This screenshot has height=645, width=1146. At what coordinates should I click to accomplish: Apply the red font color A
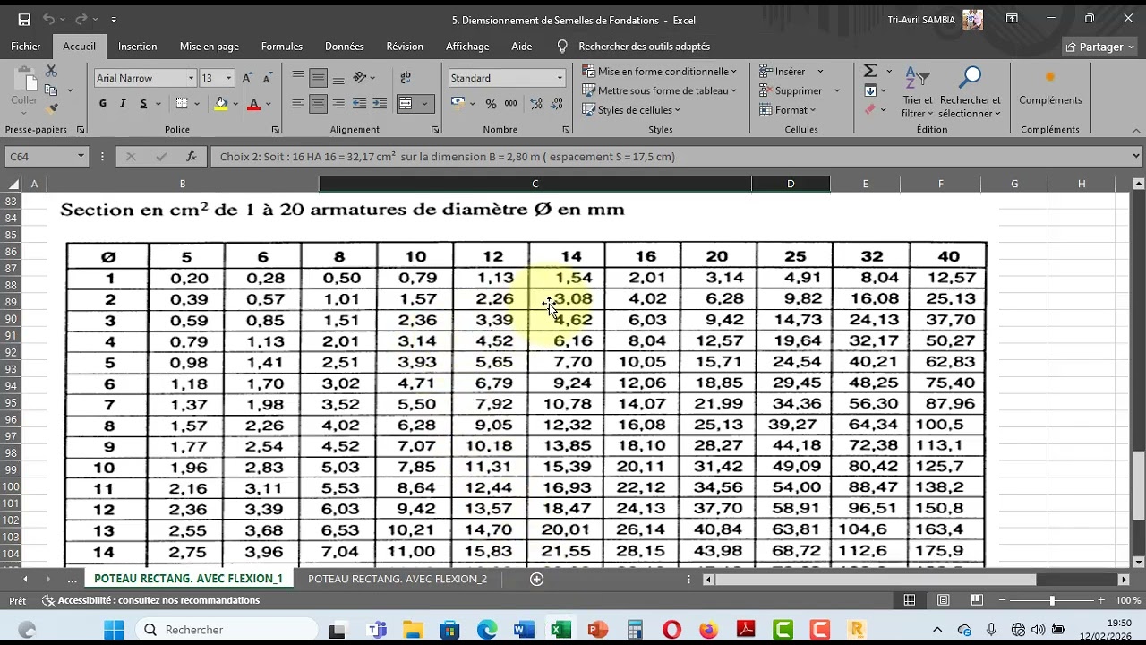pos(253,104)
